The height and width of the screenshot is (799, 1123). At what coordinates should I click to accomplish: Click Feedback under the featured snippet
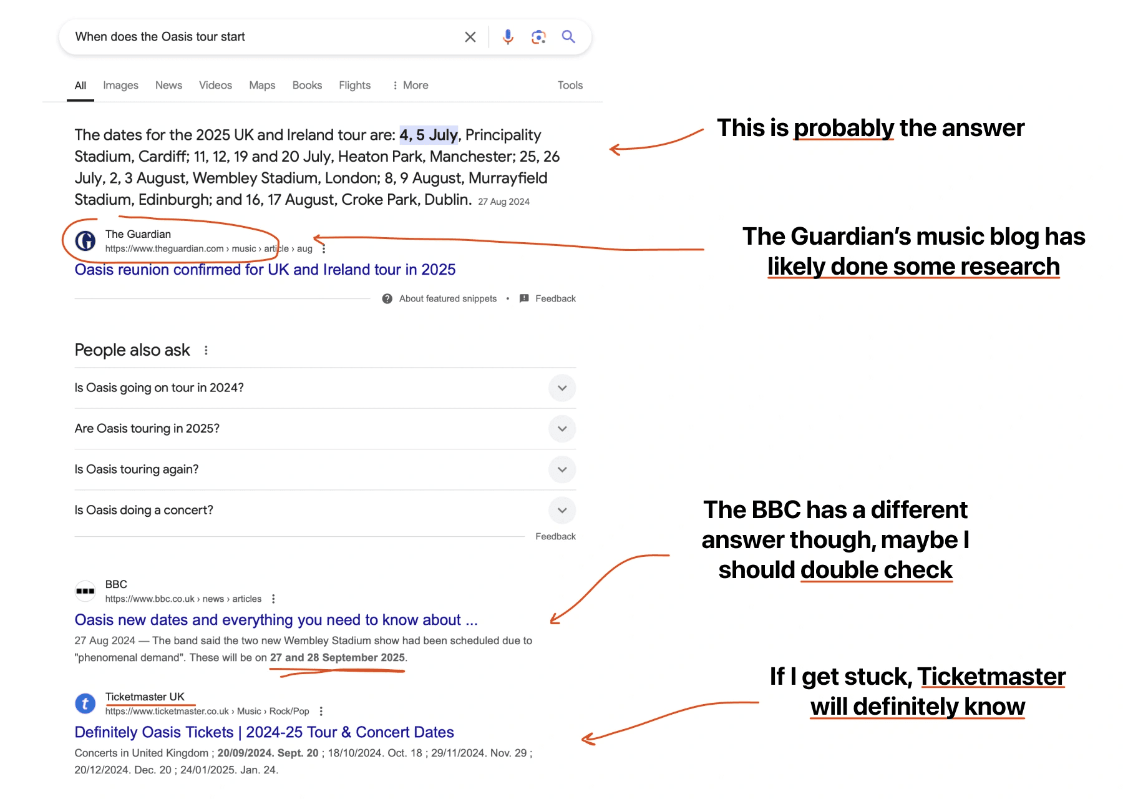(x=555, y=299)
